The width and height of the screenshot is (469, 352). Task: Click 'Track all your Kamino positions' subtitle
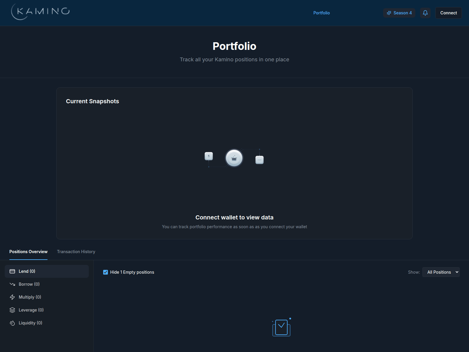[235, 60]
